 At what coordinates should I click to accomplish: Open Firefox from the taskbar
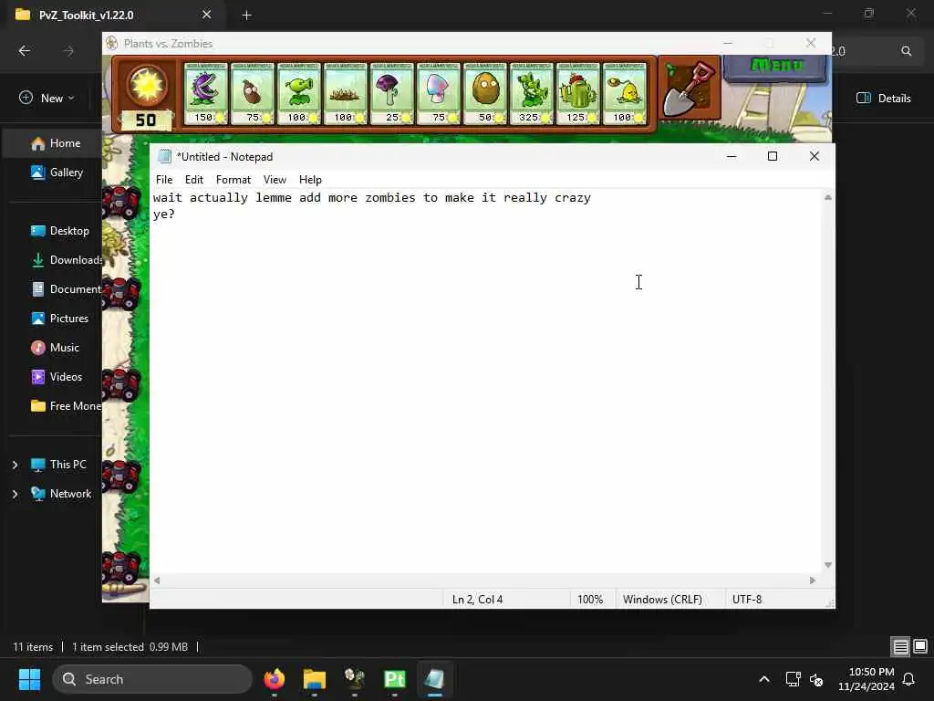(275, 679)
